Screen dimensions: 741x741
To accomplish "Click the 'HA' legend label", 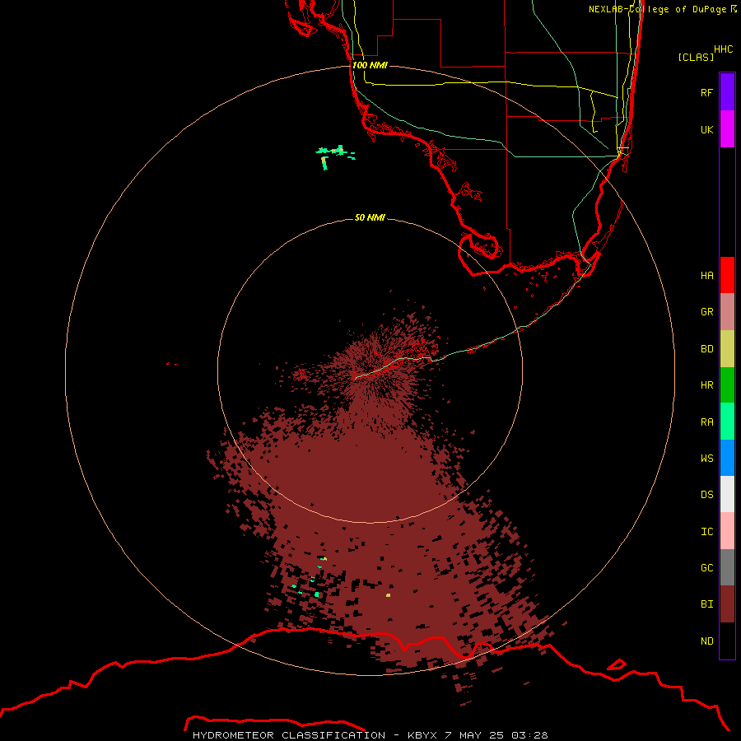I will pos(706,276).
